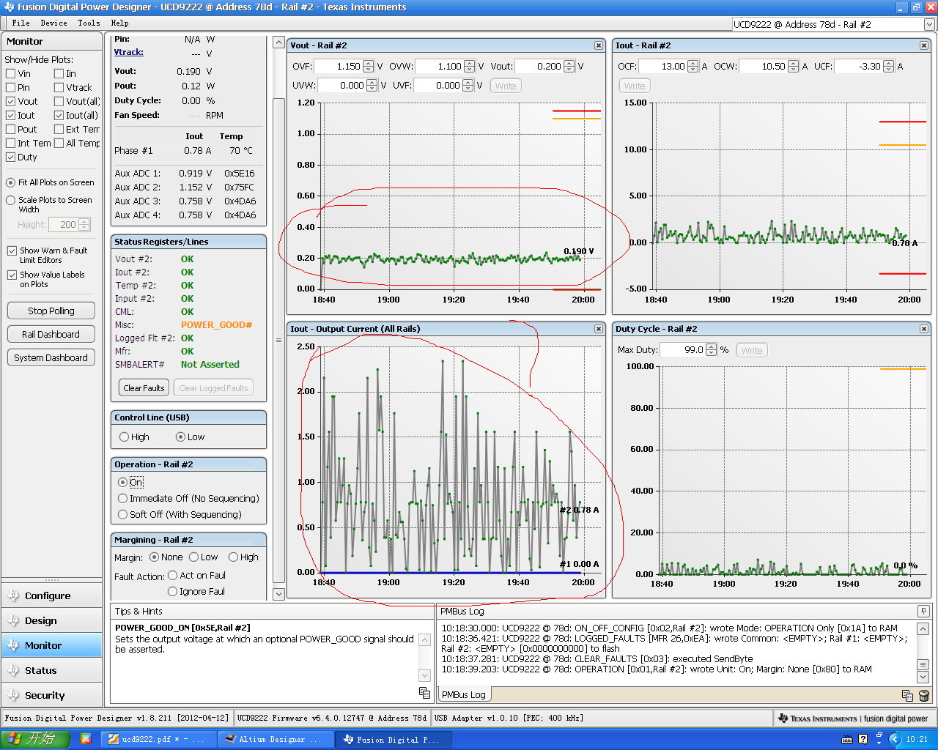Select Scale Plots to Screen Width option

11,200
